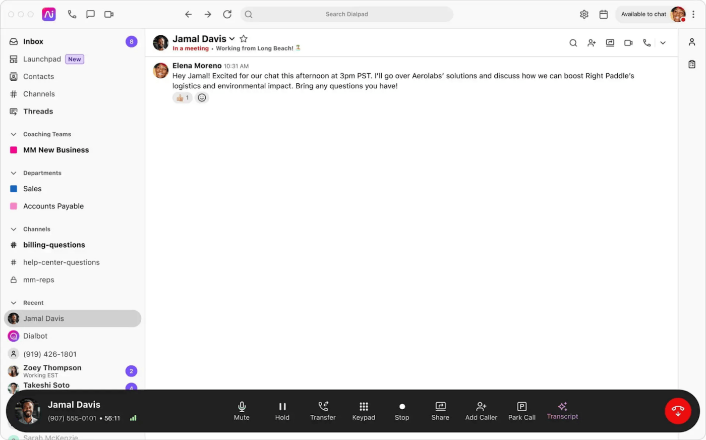706x440 pixels.
Task: Open contact profile panel icon
Action: click(692, 42)
